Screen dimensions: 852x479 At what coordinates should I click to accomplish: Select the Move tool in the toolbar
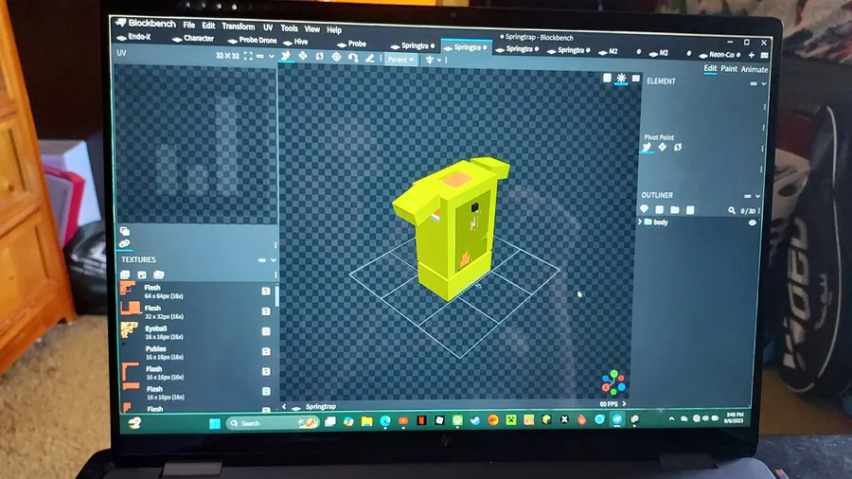click(x=286, y=56)
